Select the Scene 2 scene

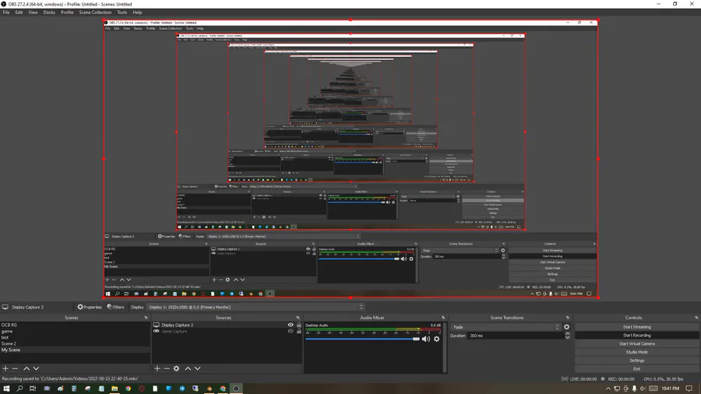pos(75,344)
